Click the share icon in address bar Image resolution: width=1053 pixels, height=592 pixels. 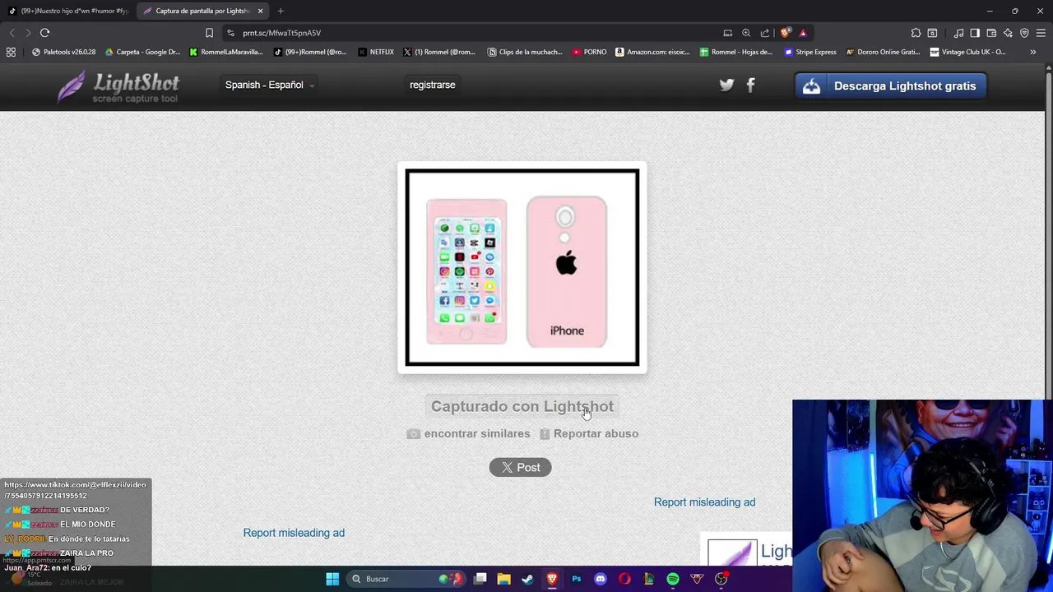765,33
